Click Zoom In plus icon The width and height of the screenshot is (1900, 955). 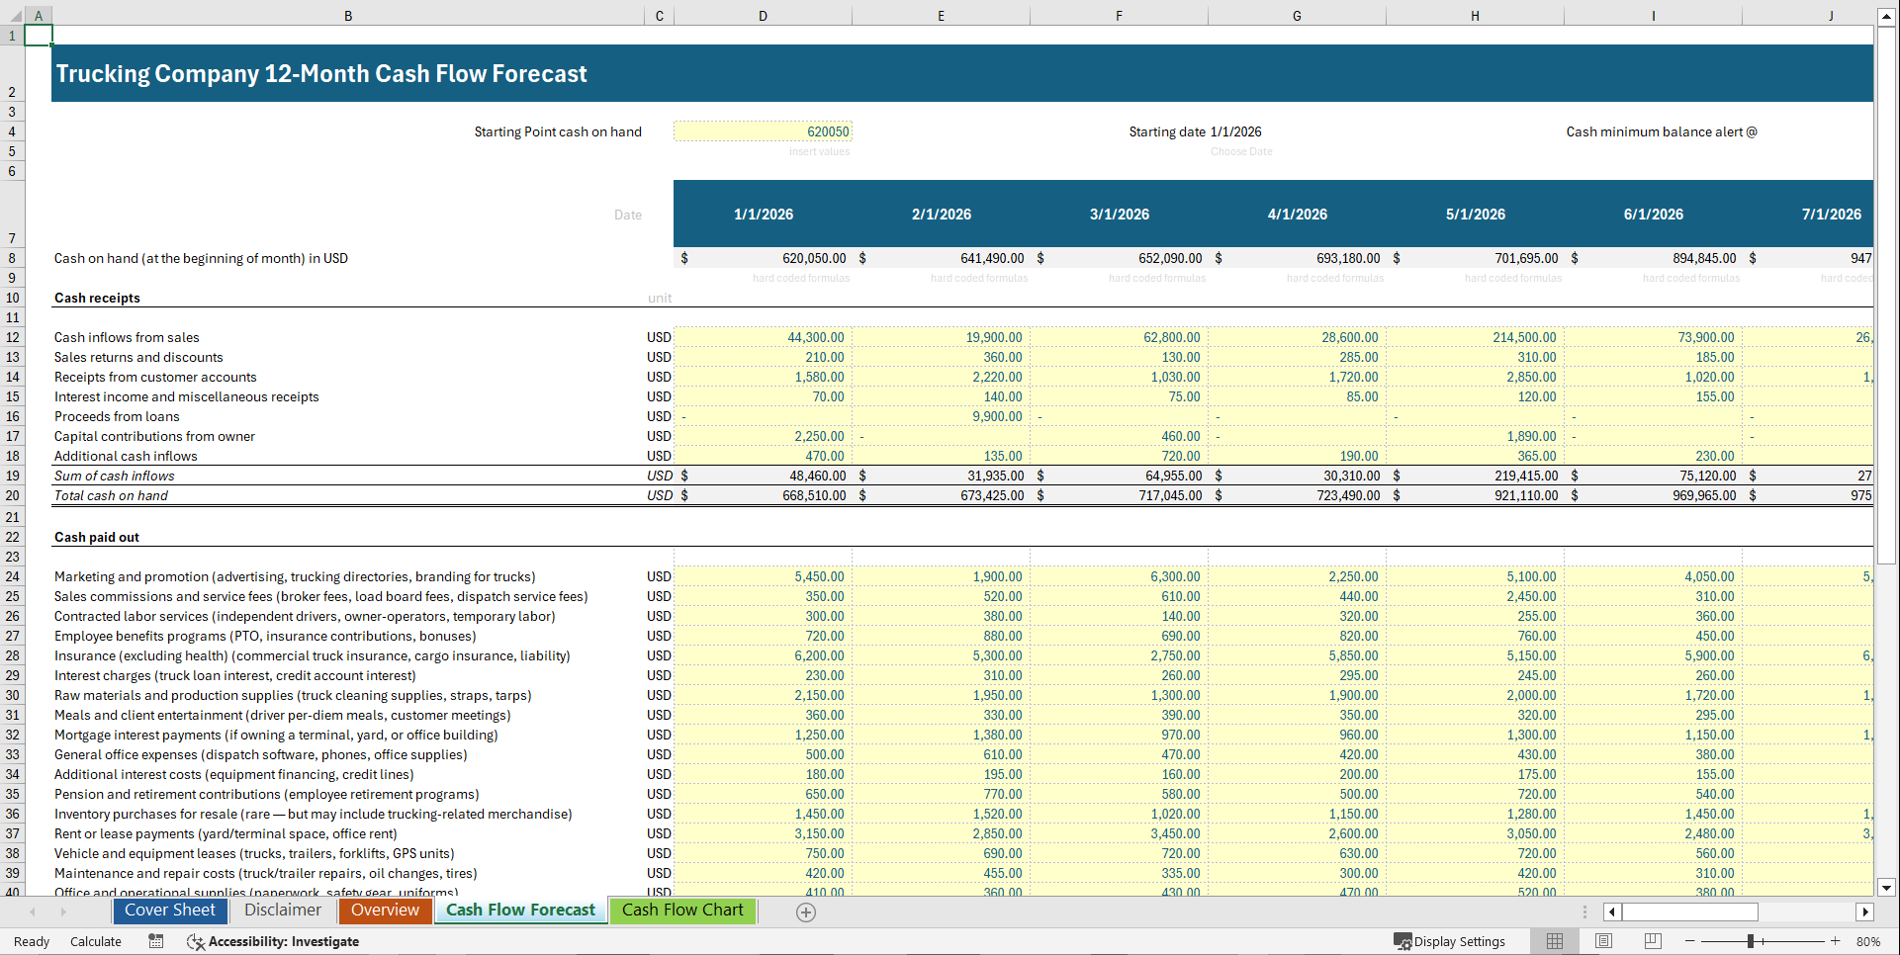pyautogui.click(x=1837, y=941)
